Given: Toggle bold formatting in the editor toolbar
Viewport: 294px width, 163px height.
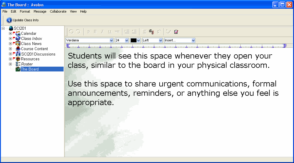Looking at the screenshot, I should (x=95, y=32).
